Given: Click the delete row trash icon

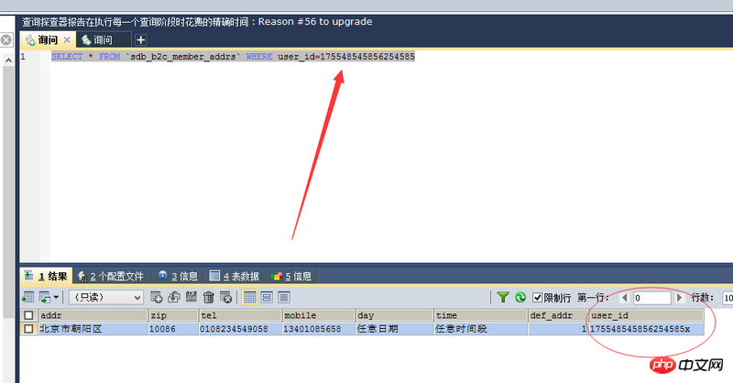Looking at the screenshot, I should click(209, 298).
